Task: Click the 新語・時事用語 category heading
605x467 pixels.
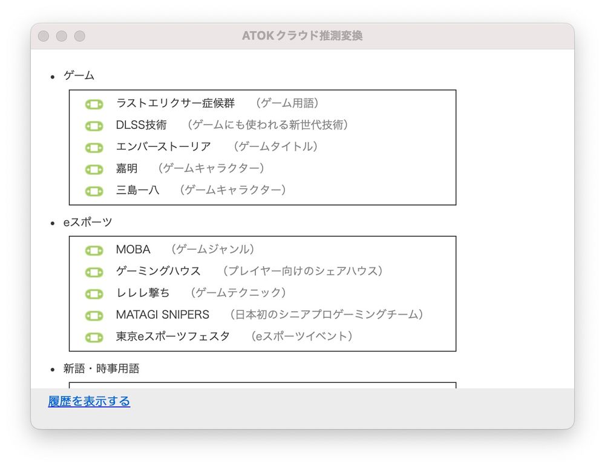Action: tap(102, 368)
